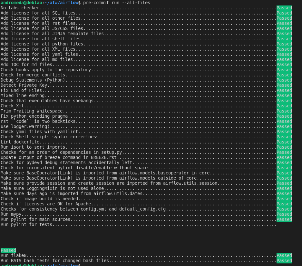Select 'Add license for all rst files' text

point(38,23)
